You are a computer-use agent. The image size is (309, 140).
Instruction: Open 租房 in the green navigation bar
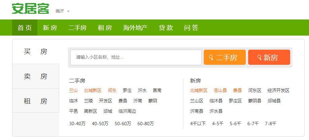click(x=105, y=28)
